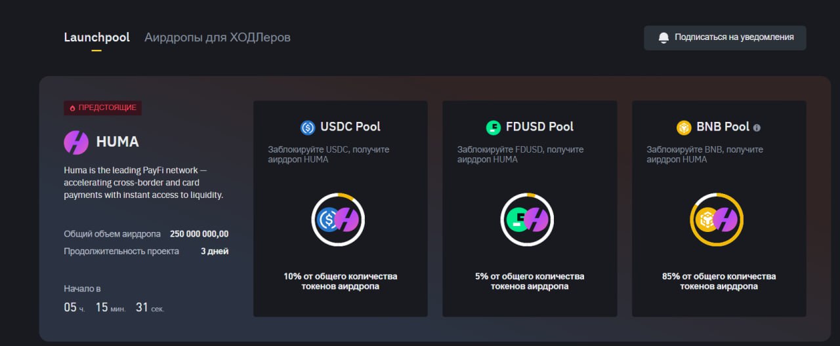This screenshot has width=840, height=346.
Task: Click the 85% airdrop share text
Action: (719, 281)
